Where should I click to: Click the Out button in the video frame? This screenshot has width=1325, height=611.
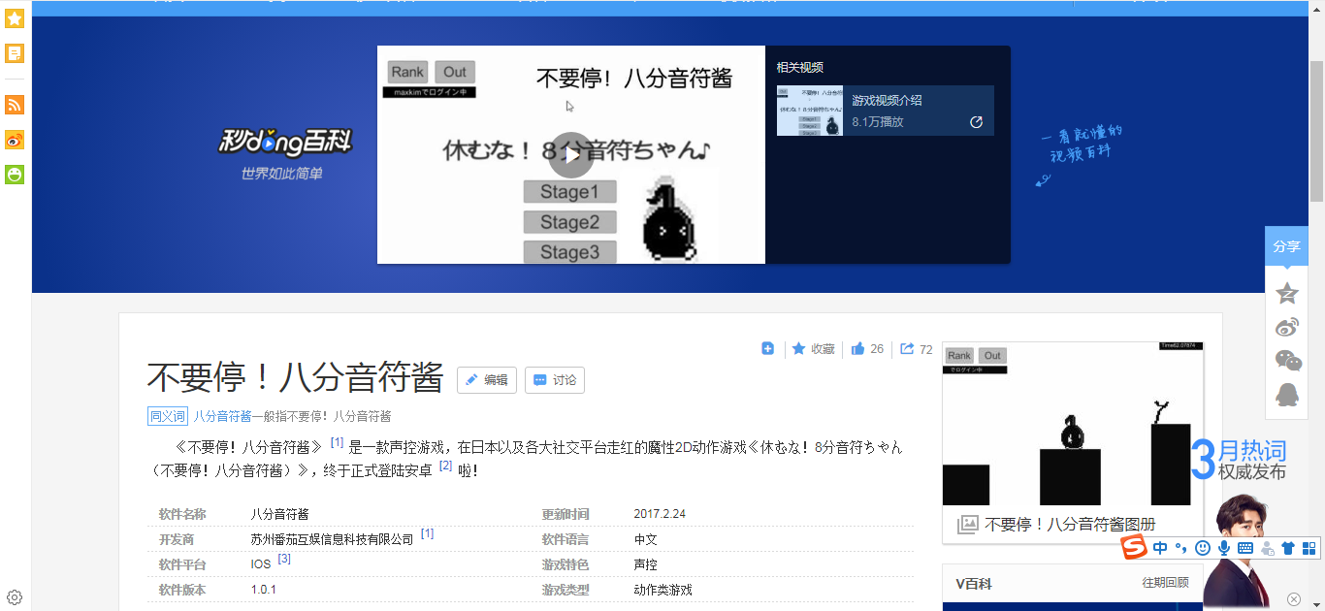[x=455, y=72]
